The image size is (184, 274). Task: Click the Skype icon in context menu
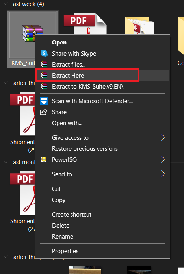(44, 53)
